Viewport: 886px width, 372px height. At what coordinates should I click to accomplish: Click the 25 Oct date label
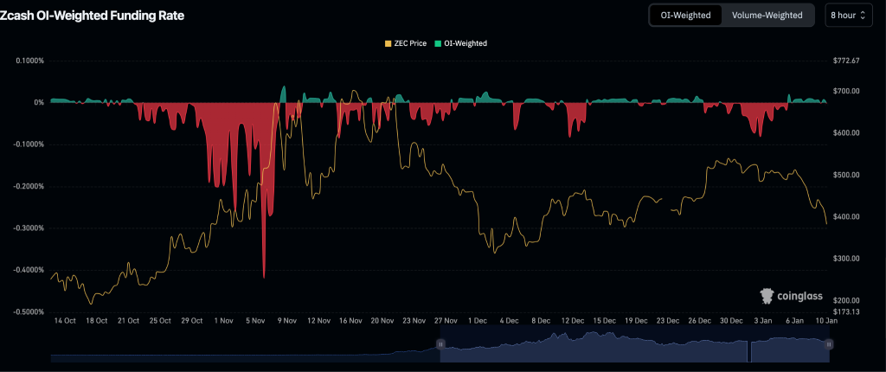[160, 321]
